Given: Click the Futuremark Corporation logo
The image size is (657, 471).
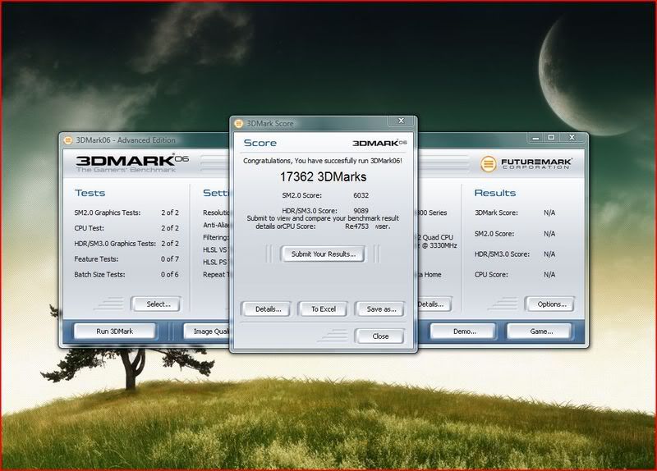Looking at the screenshot, I should pyautogui.click(x=526, y=163).
